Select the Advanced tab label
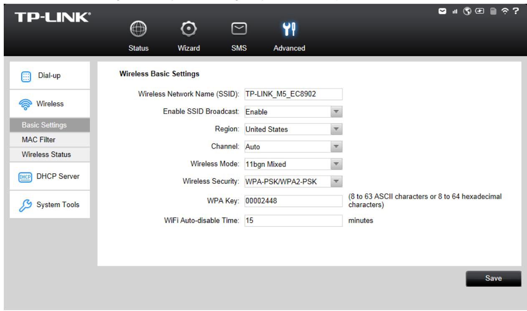The width and height of the screenshot is (527, 311). pyautogui.click(x=289, y=48)
